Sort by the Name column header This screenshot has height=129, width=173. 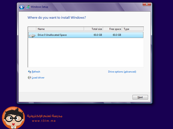60,29
